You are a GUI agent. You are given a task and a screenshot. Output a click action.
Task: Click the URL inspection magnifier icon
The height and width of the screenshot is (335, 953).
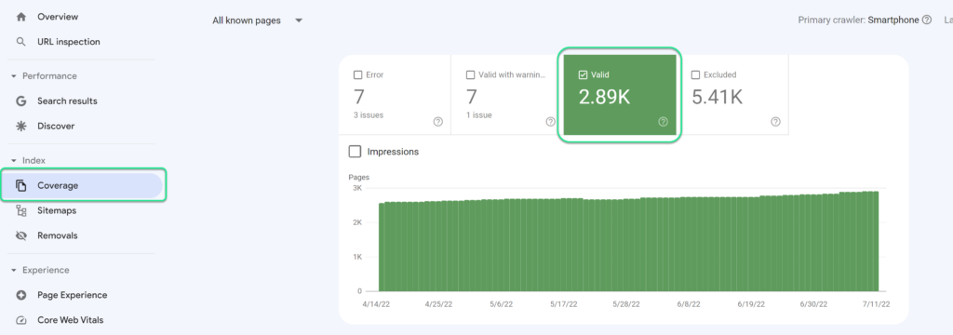coord(21,42)
